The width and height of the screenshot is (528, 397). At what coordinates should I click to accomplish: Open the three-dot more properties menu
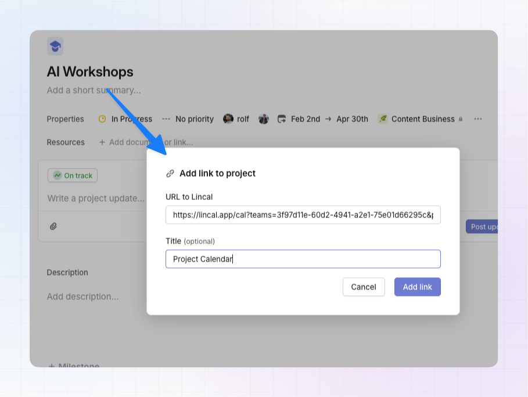(478, 119)
